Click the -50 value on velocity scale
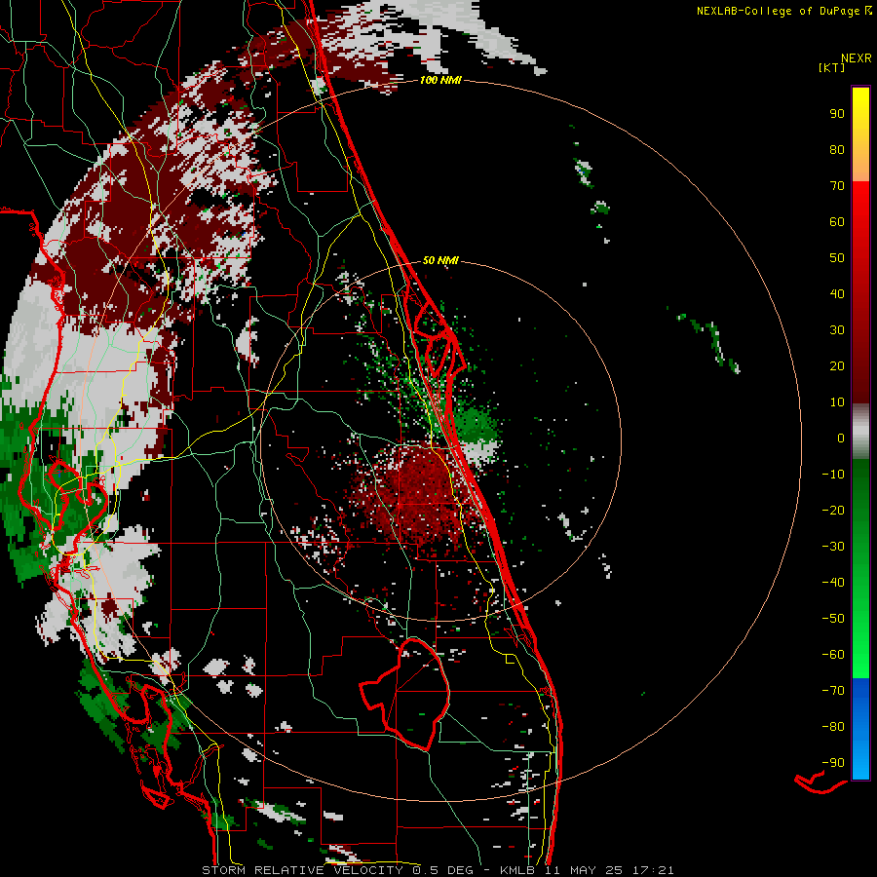 coord(833,619)
